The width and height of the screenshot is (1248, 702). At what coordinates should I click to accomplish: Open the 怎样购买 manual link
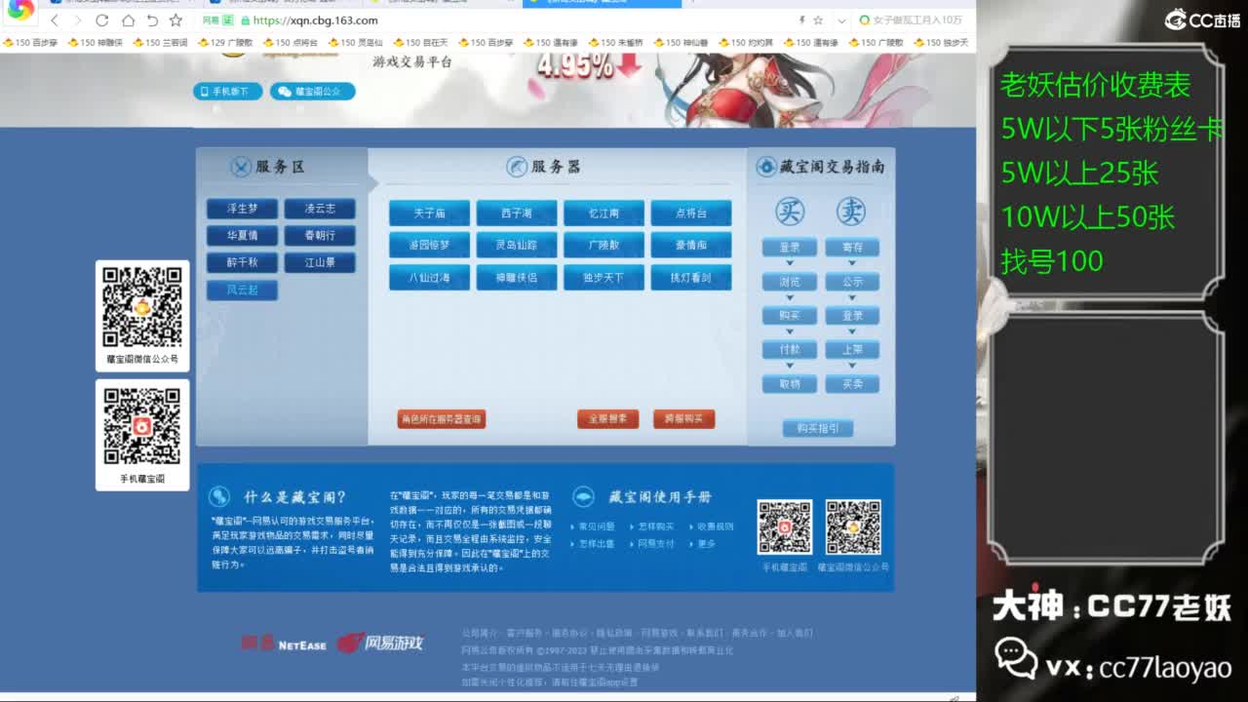(656, 526)
